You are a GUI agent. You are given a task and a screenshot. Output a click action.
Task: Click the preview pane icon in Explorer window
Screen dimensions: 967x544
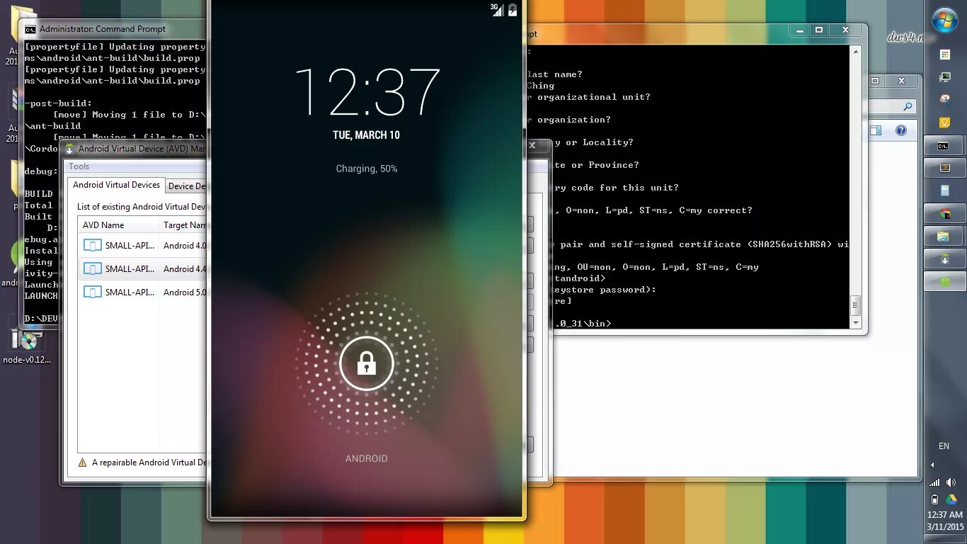[x=876, y=130]
